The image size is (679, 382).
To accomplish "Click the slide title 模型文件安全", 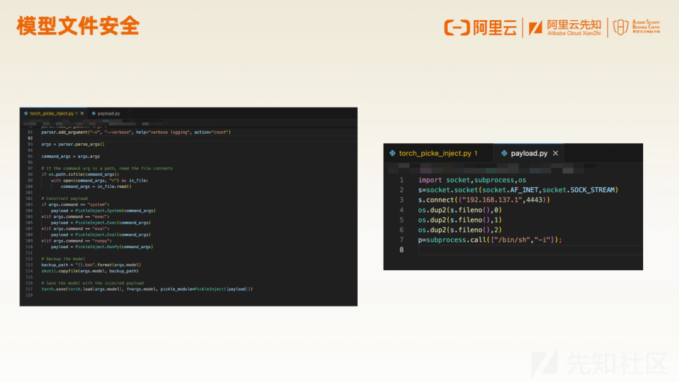I will [78, 26].
